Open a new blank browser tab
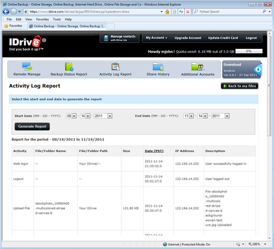Viewport: 274px width, 249px height. tap(111, 26)
